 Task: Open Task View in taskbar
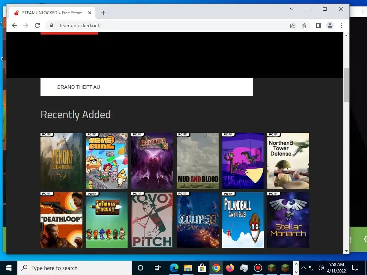point(158,268)
